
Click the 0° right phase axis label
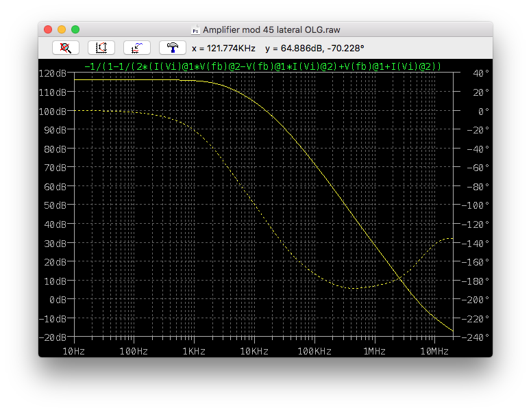coord(484,112)
